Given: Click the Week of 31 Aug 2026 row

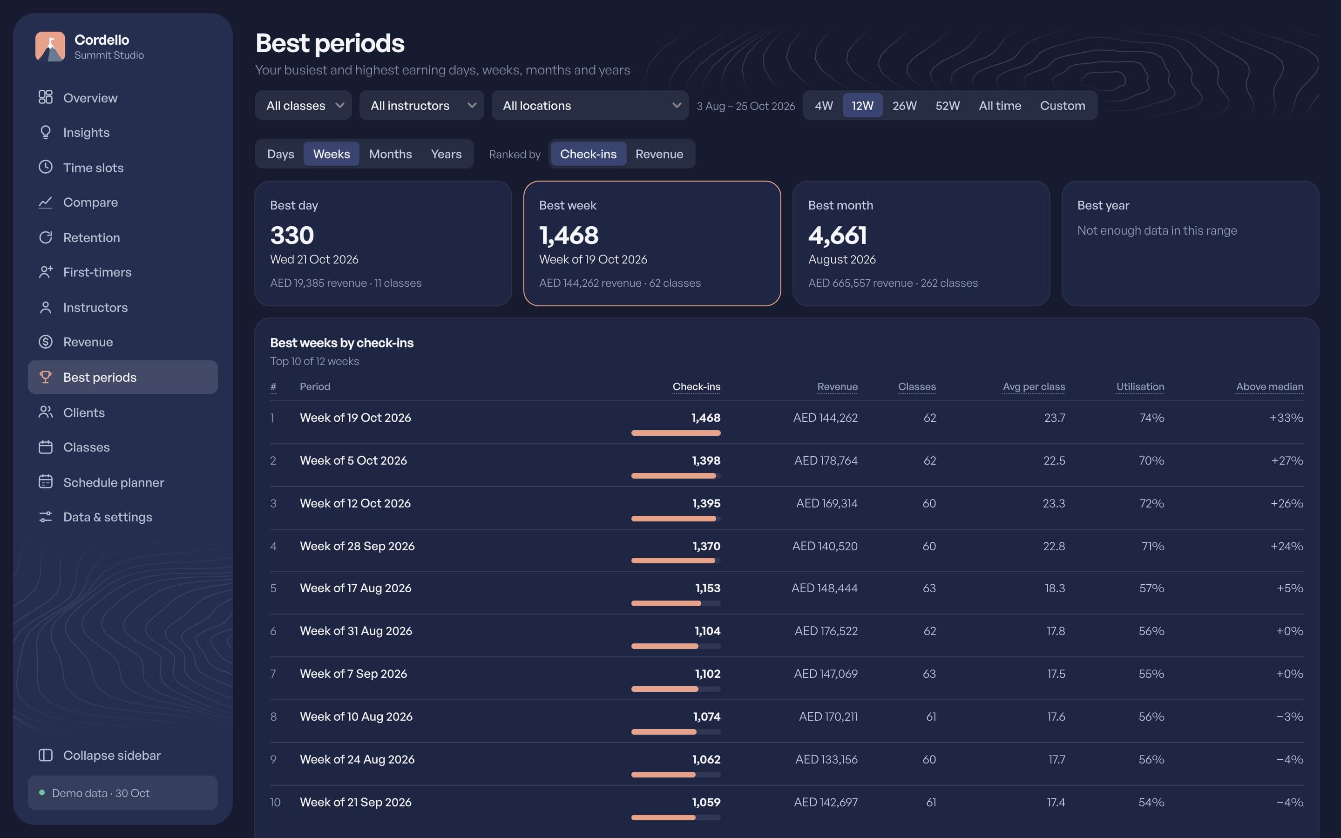Looking at the screenshot, I should (x=786, y=635).
